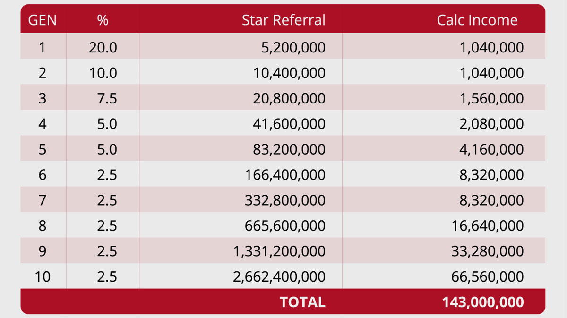The image size is (567, 318).
Task: Click the 1,331,200,000 referral cell
Action: coord(279,251)
